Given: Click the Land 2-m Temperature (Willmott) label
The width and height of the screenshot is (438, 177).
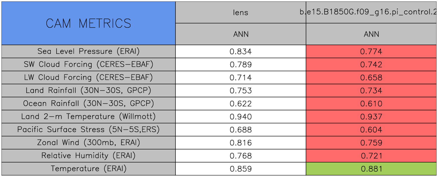Looking at the screenshot, I should 88,116.
